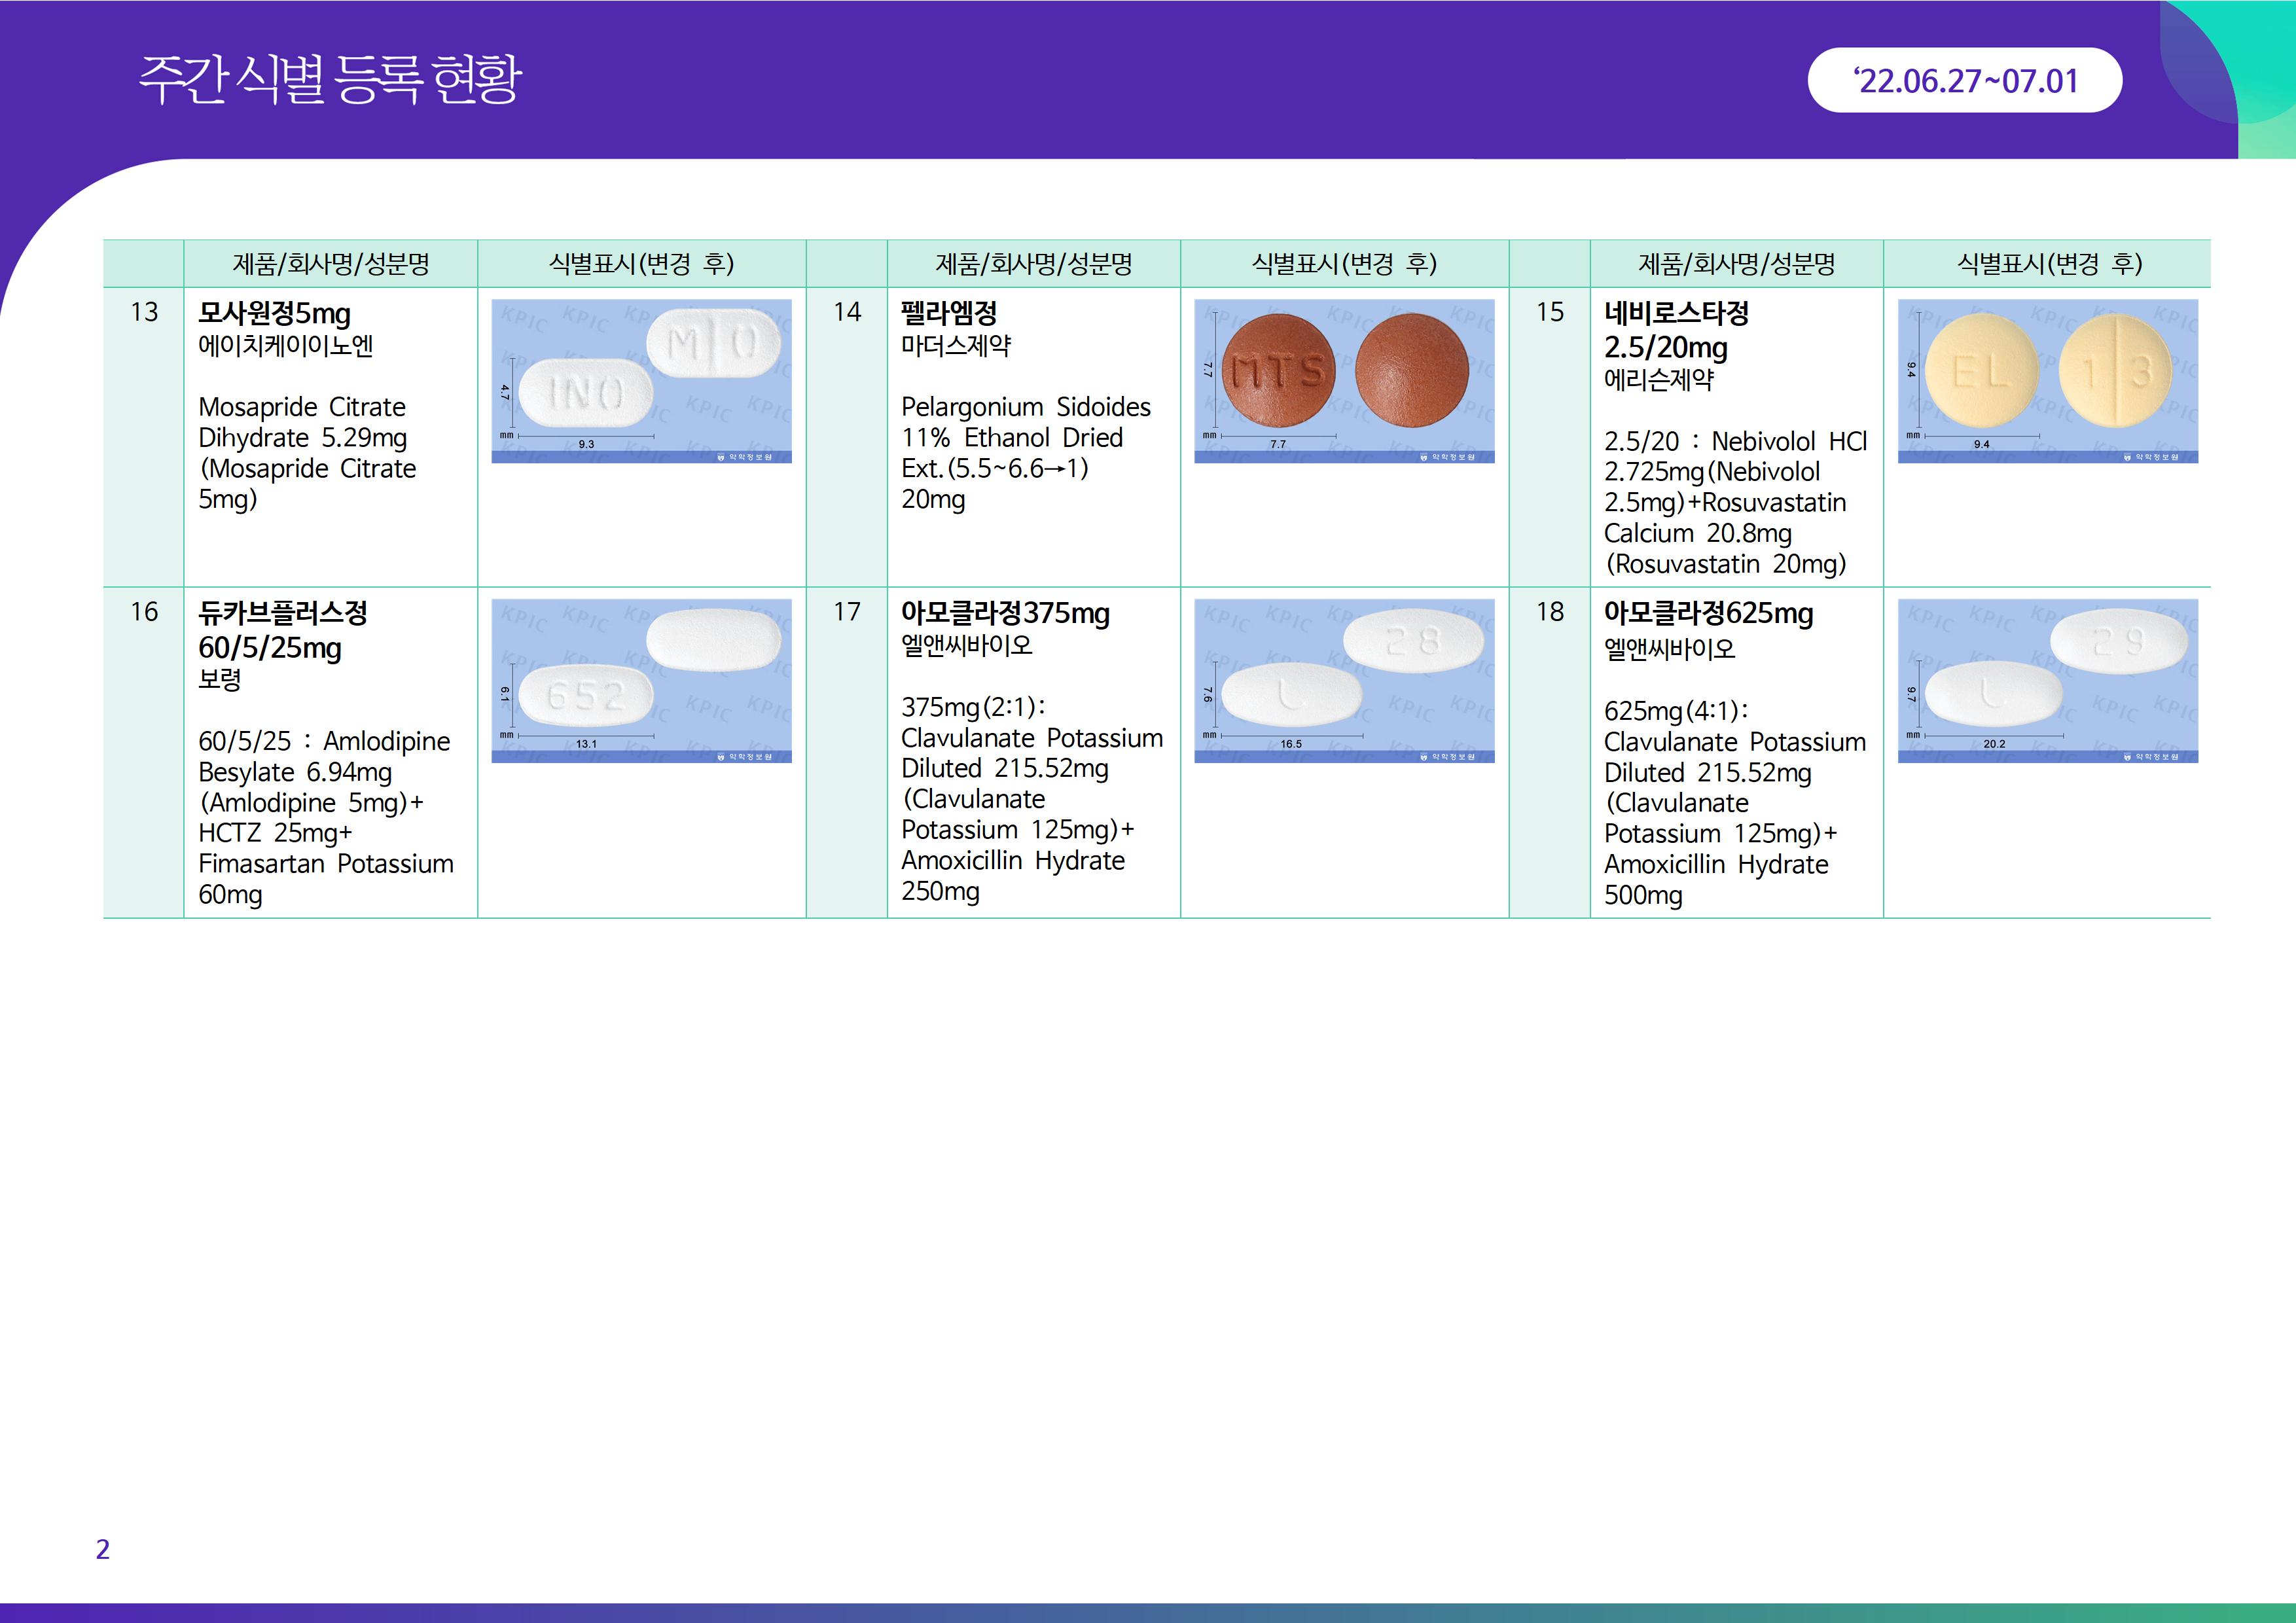Image resolution: width=2296 pixels, height=1623 pixels.
Task: Click the date range badge '22.06.27~07.01
Action: point(1964,81)
